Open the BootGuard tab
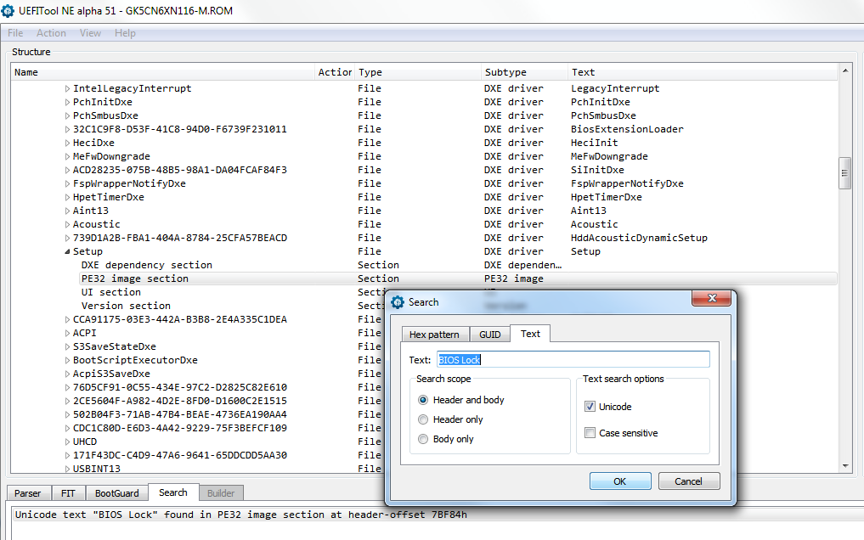This screenshot has width=864, height=540. [x=117, y=493]
